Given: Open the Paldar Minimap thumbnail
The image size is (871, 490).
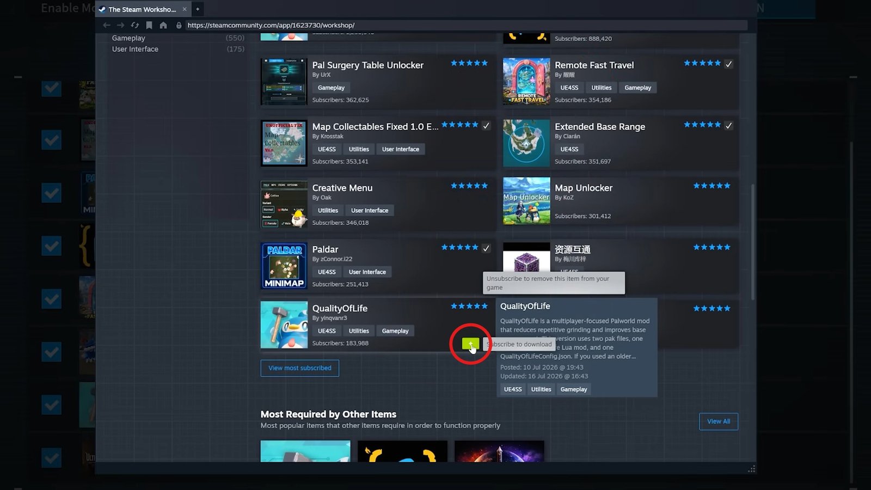Looking at the screenshot, I should tap(284, 266).
